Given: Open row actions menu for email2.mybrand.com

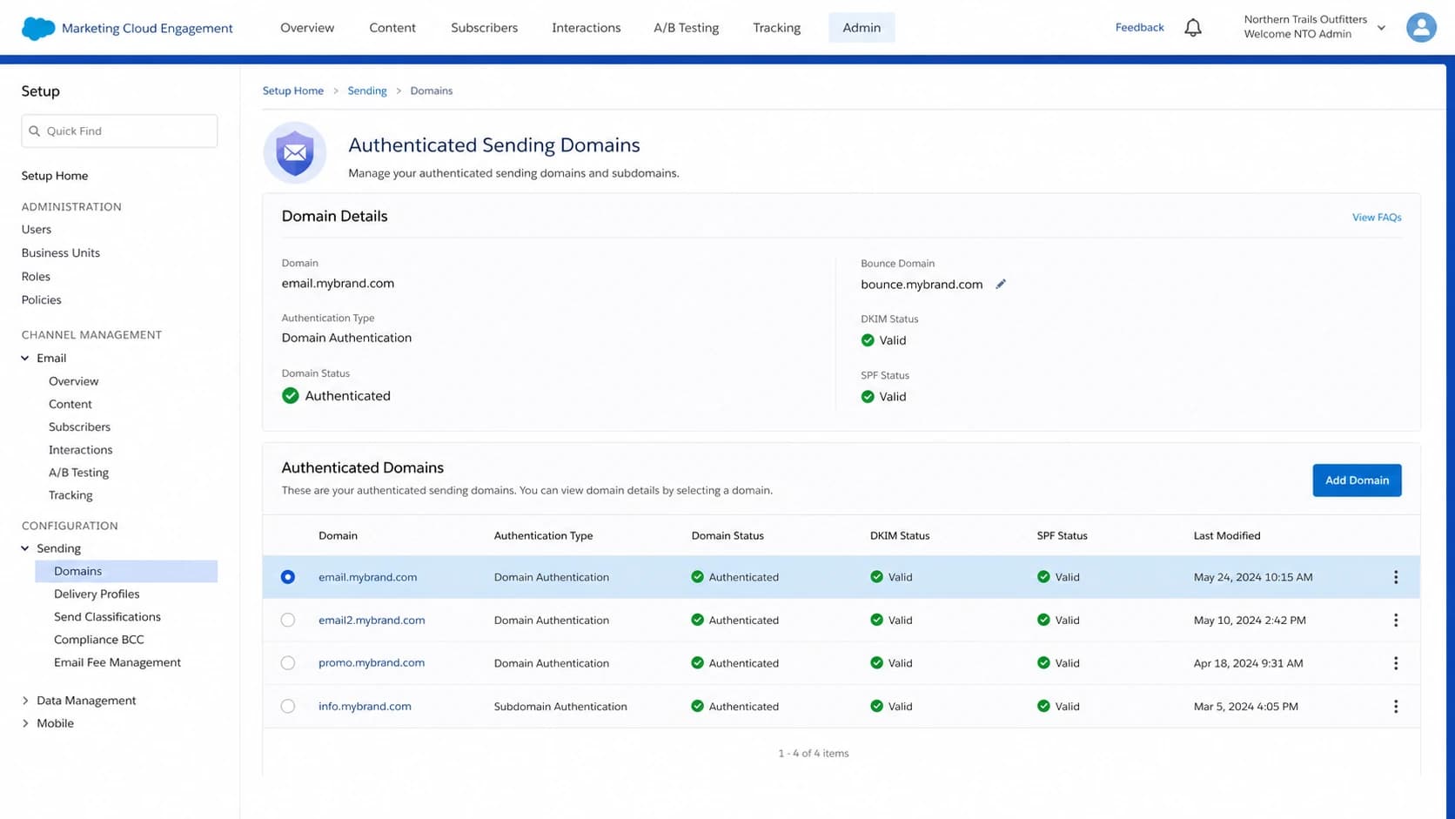Looking at the screenshot, I should point(1396,620).
